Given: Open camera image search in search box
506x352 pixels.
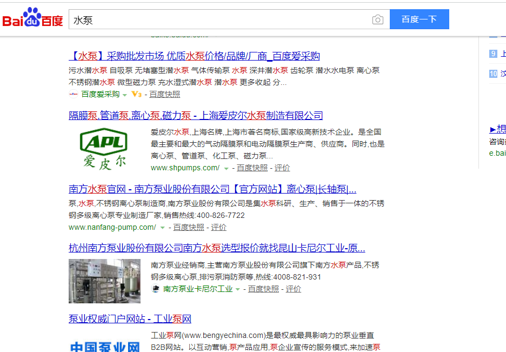Looking at the screenshot, I should point(377,20).
